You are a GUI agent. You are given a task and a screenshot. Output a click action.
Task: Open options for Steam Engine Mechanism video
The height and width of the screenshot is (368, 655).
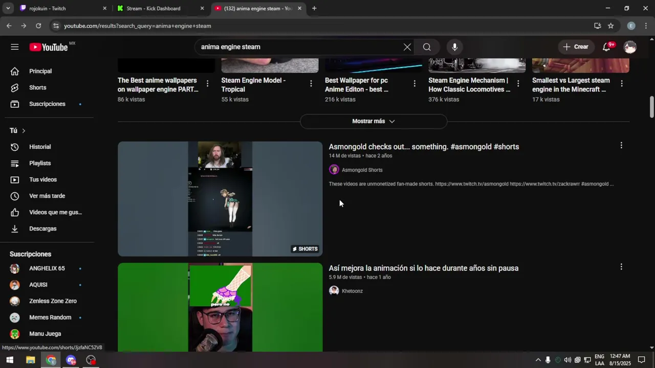pyautogui.click(x=518, y=83)
